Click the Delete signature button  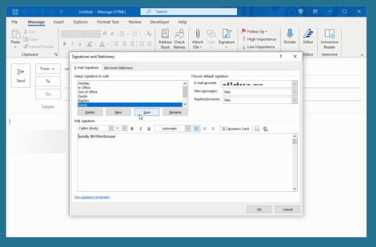point(90,112)
